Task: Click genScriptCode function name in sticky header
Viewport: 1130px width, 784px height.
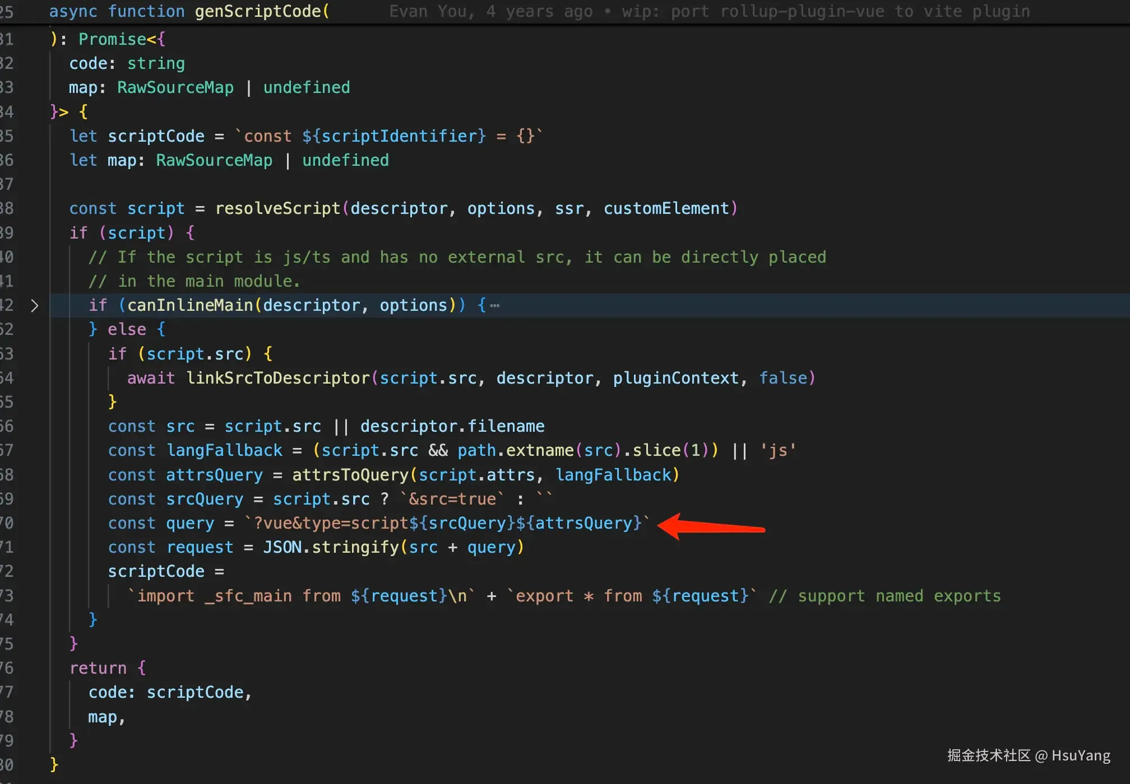Action: [x=258, y=11]
